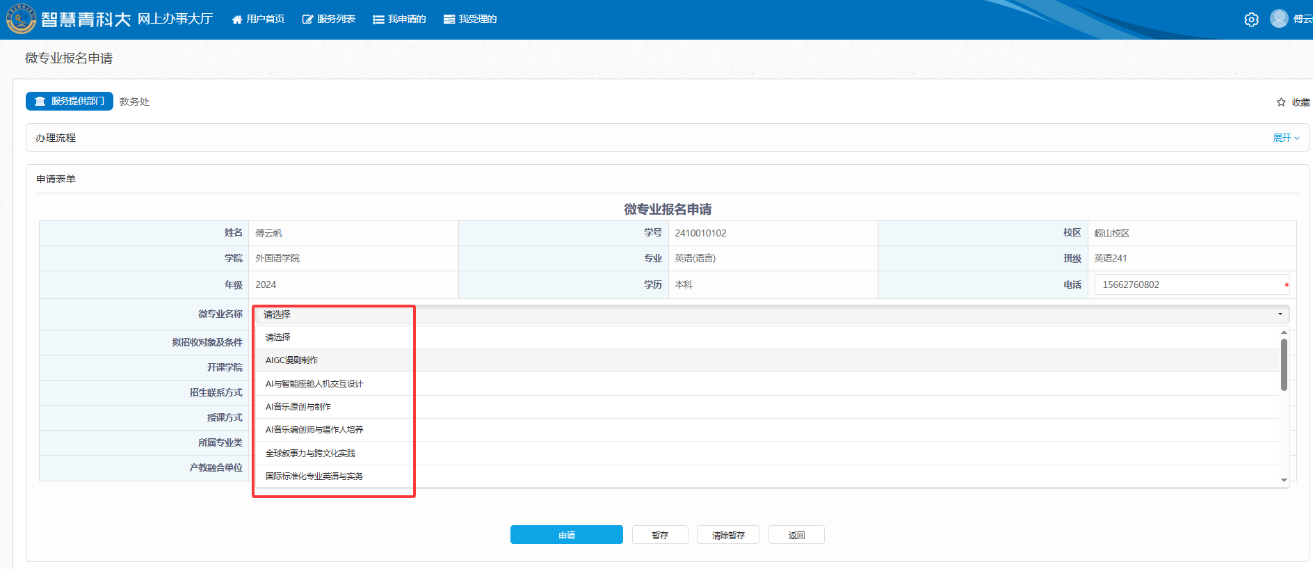Open 我申请的 list in navigation
Screen dimensions: 1313x569
[399, 19]
